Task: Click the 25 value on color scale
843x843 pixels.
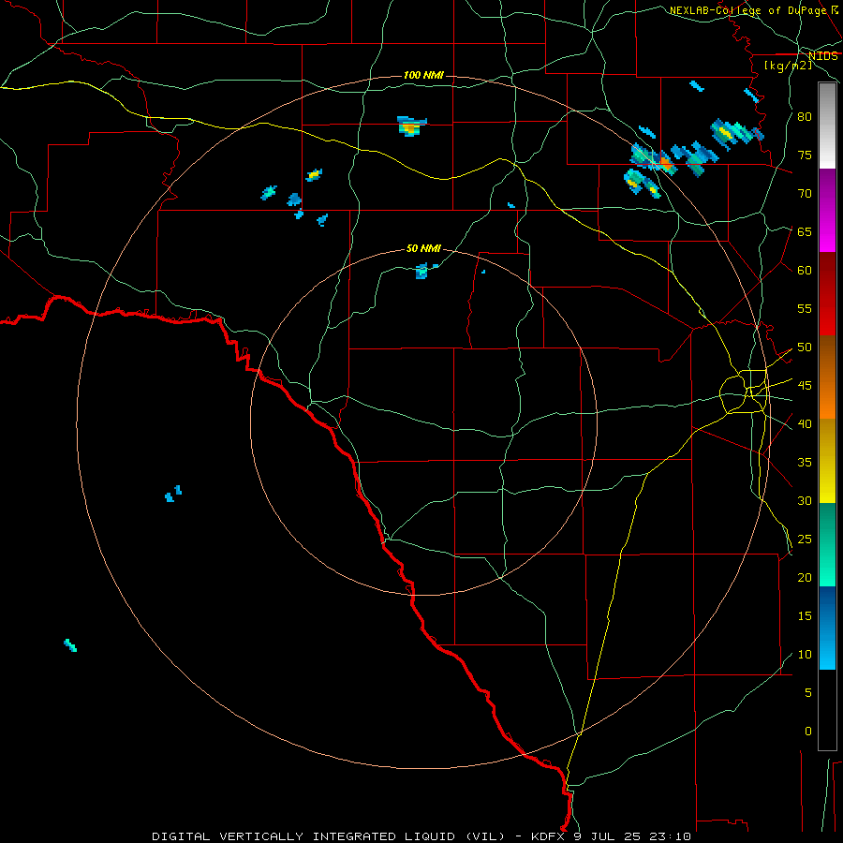Action: point(805,540)
